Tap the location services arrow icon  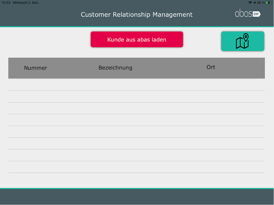[254, 3]
